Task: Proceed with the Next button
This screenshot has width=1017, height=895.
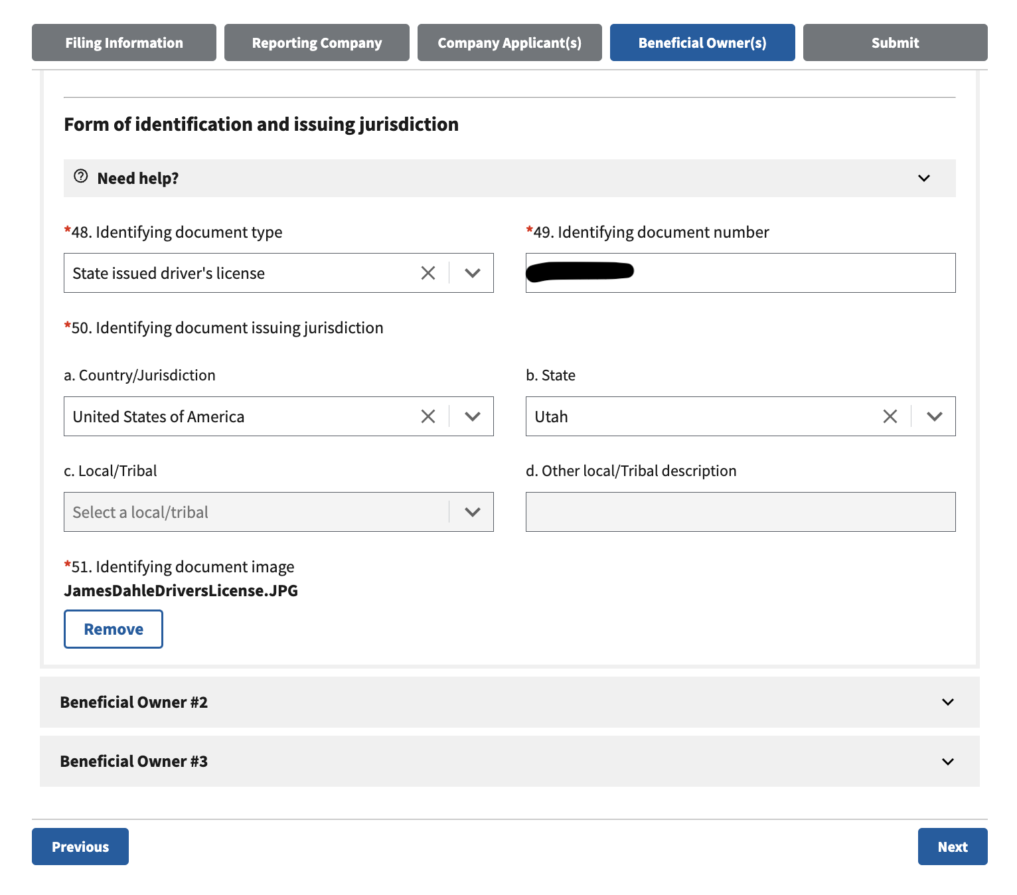Action: (952, 847)
